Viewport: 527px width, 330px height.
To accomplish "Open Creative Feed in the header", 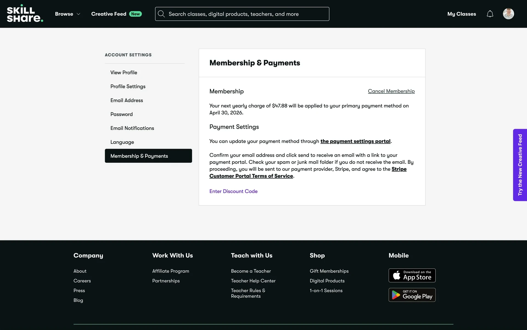I will click(x=109, y=14).
